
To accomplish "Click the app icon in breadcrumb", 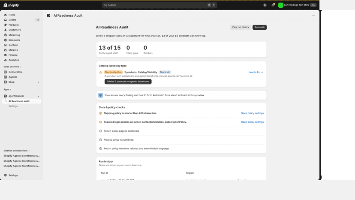I will coord(48,15).
